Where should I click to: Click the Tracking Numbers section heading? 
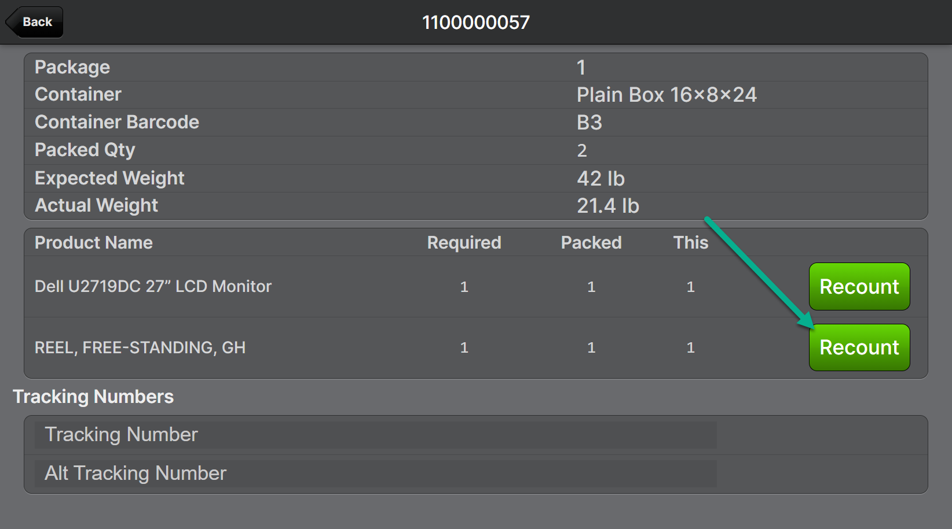click(93, 397)
